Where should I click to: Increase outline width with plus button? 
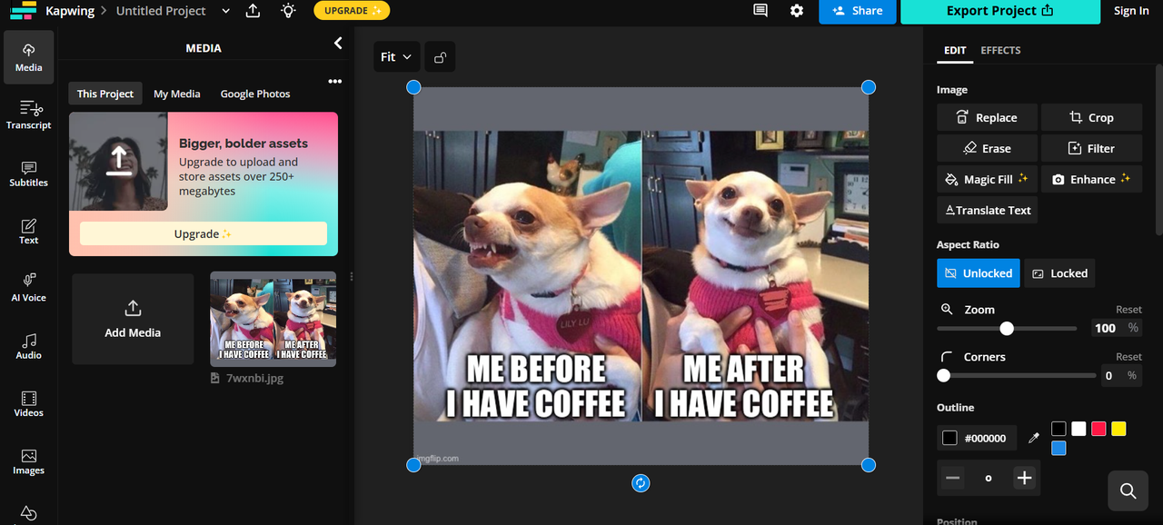point(1024,478)
